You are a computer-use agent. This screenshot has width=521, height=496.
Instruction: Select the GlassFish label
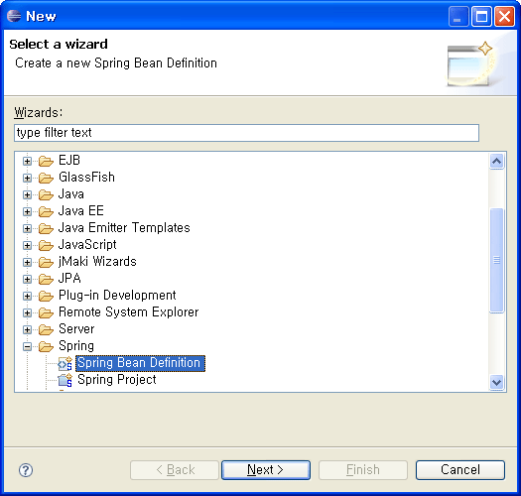[x=86, y=178]
